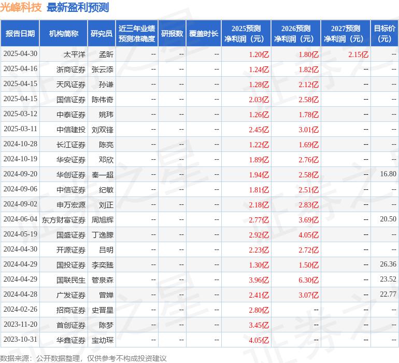Click the institution 华安证券
399x363 pixels.
pyautogui.click(x=71, y=160)
